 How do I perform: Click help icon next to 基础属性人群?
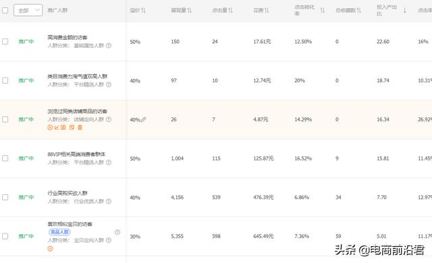click(x=109, y=45)
